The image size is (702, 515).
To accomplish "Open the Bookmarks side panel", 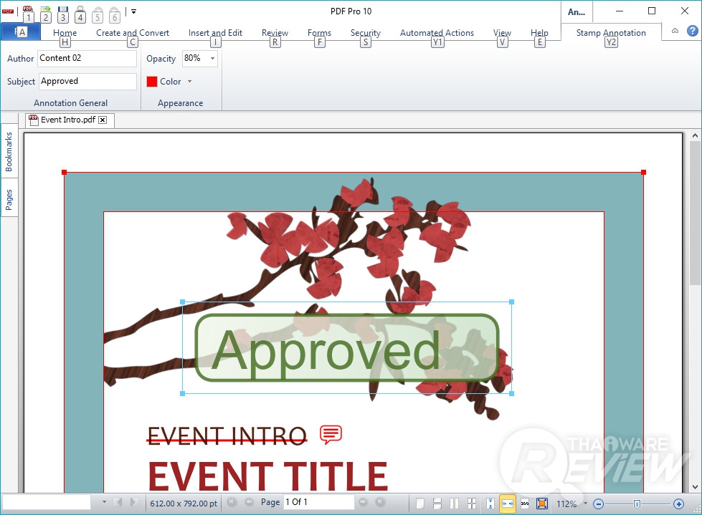I will click(9, 152).
